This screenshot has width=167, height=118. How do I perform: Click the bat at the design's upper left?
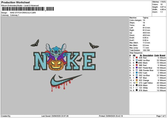point(35,43)
